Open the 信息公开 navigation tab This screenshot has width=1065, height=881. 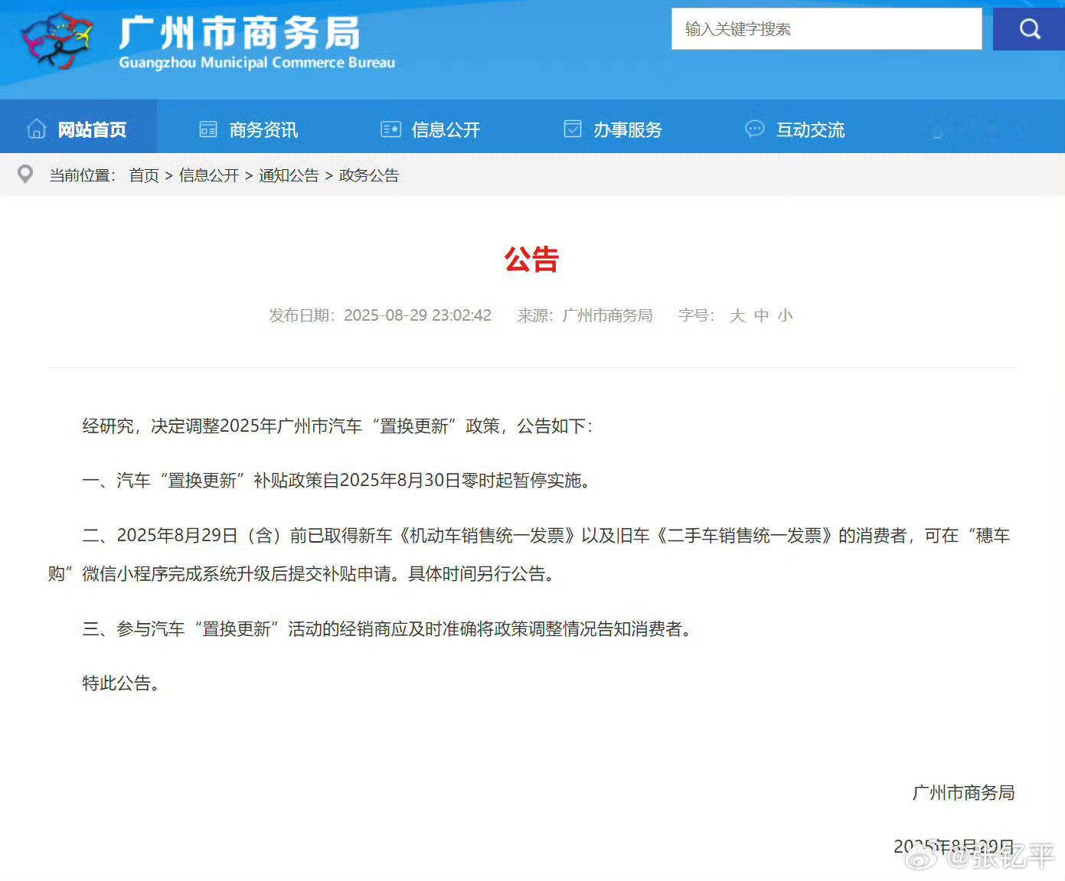click(x=446, y=130)
